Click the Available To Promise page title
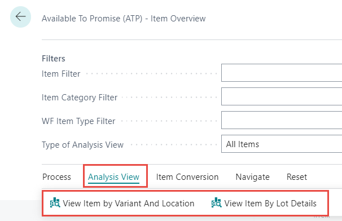Screen dimensions: 342x221 click(124, 19)
